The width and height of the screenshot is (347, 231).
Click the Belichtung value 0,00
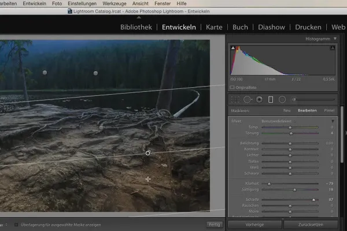(x=330, y=143)
